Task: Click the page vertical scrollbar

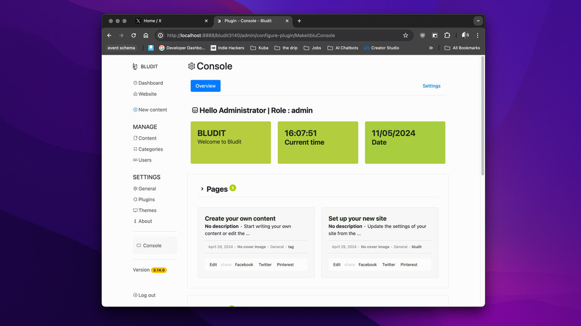Action: 483,116
